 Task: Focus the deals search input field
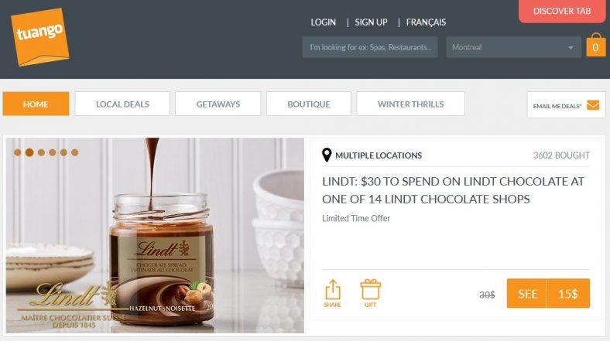370,47
